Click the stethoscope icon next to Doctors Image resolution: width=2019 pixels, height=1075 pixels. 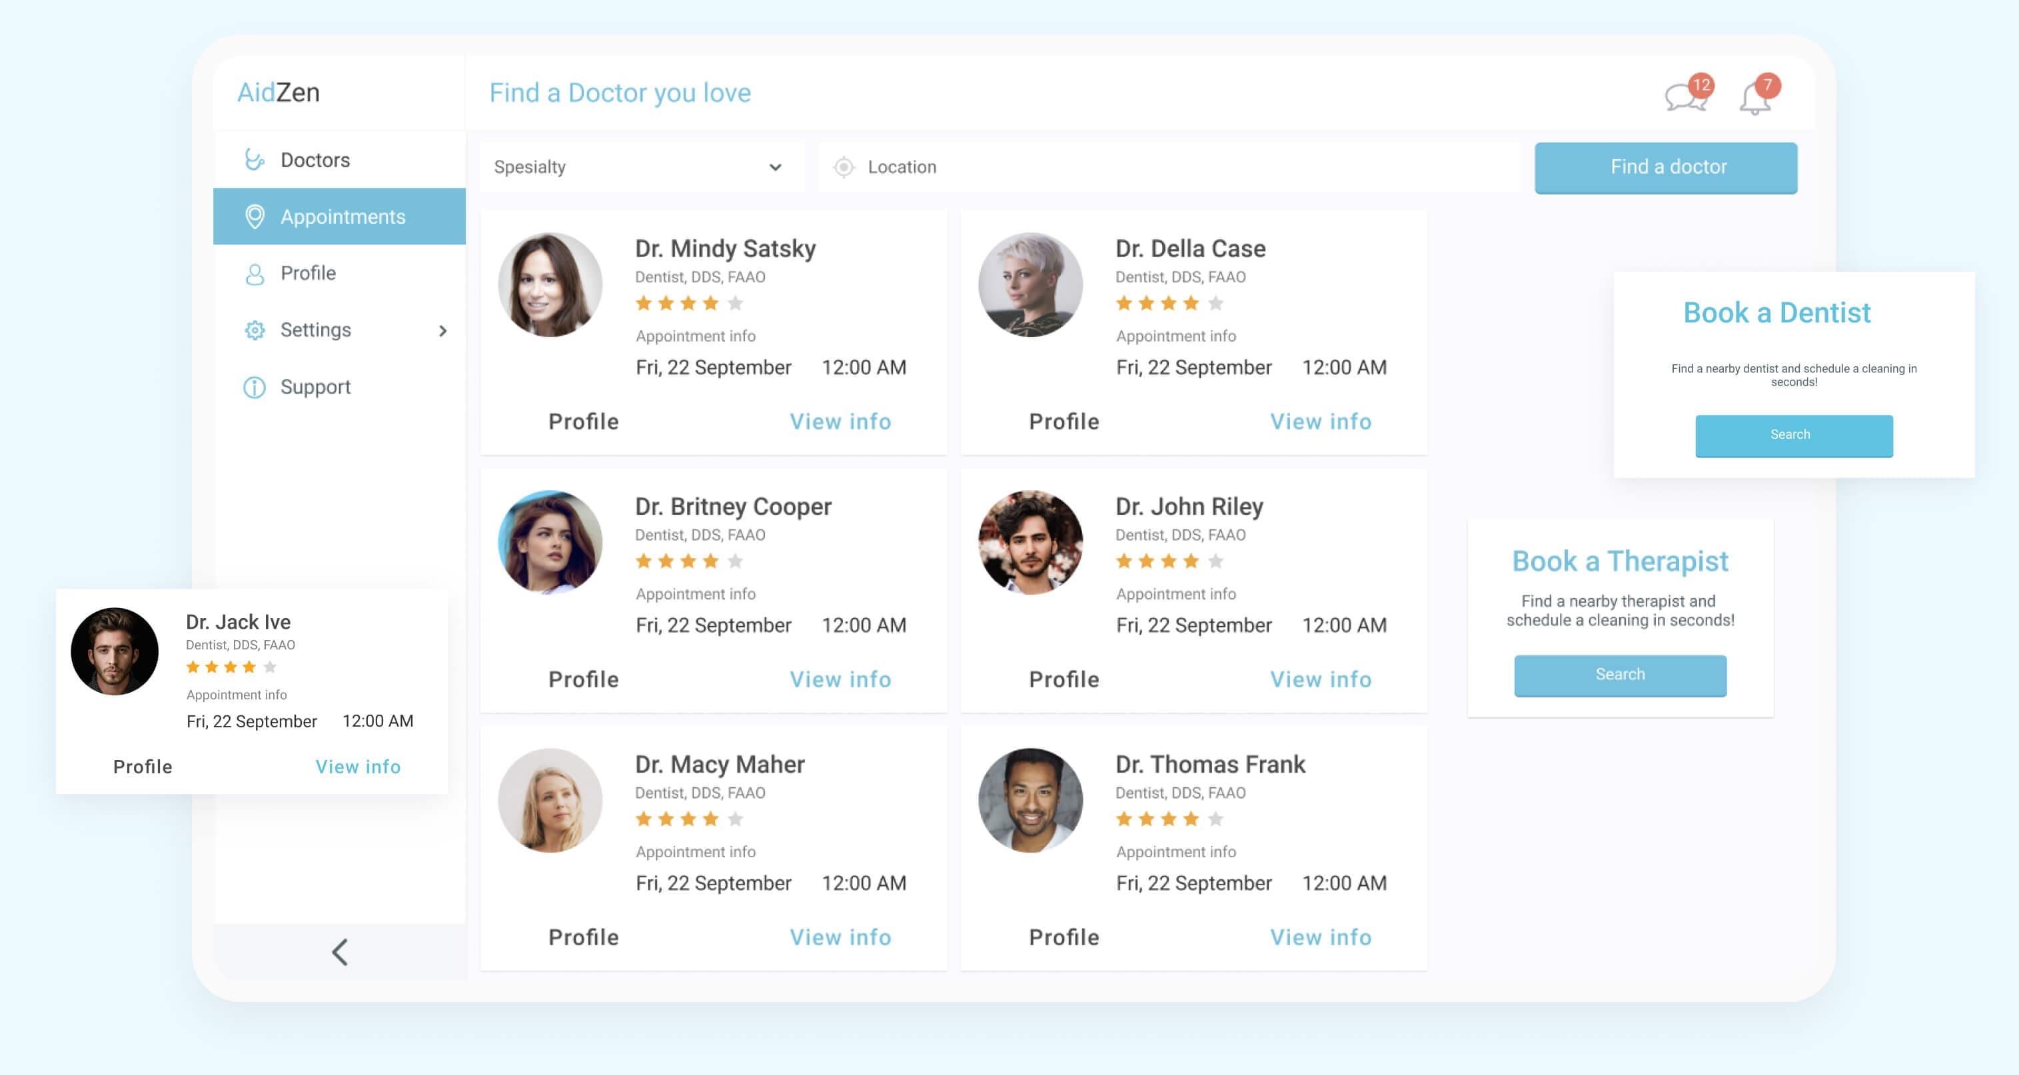tap(254, 159)
